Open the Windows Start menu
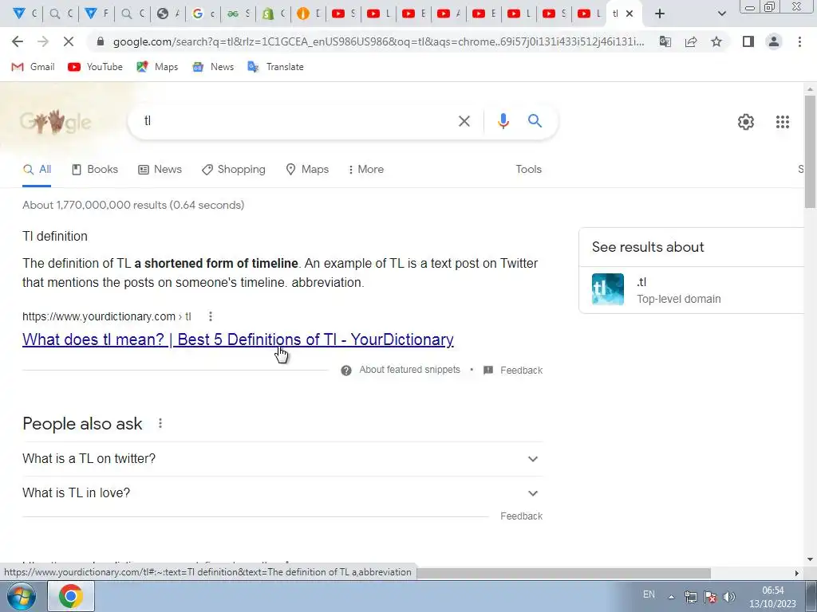The width and height of the screenshot is (817, 612). 22,596
